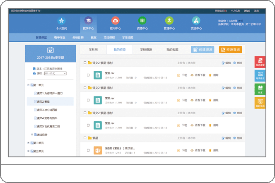Click 删除 trash icon in 繁星 folder row
This screenshot has width=275, height=183.
point(234,138)
